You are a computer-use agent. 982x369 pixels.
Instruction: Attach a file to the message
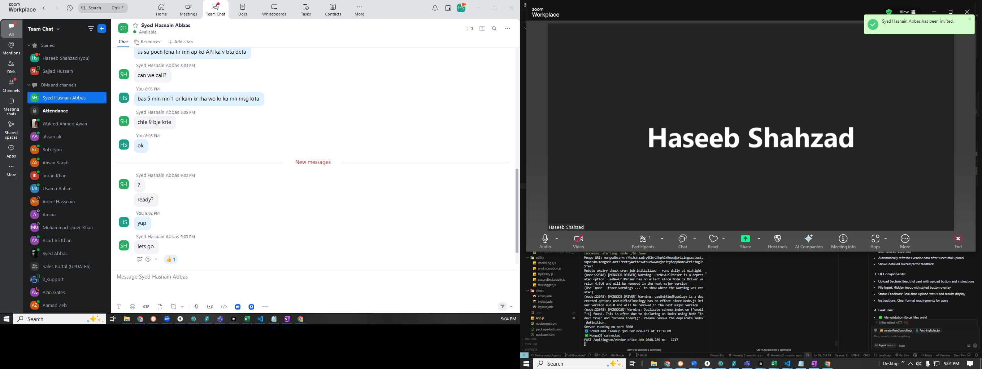coord(160,307)
